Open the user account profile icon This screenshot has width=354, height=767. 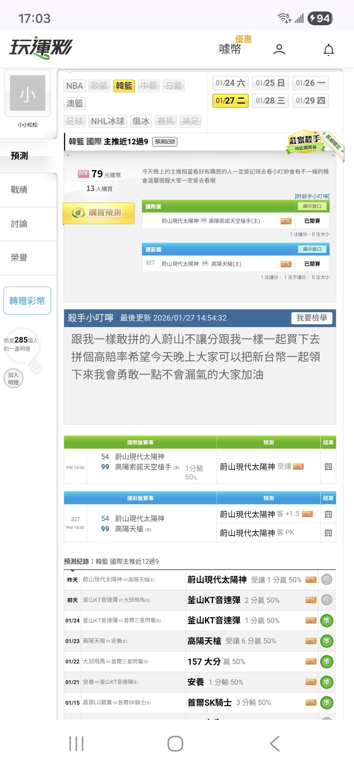(x=279, y=49)
